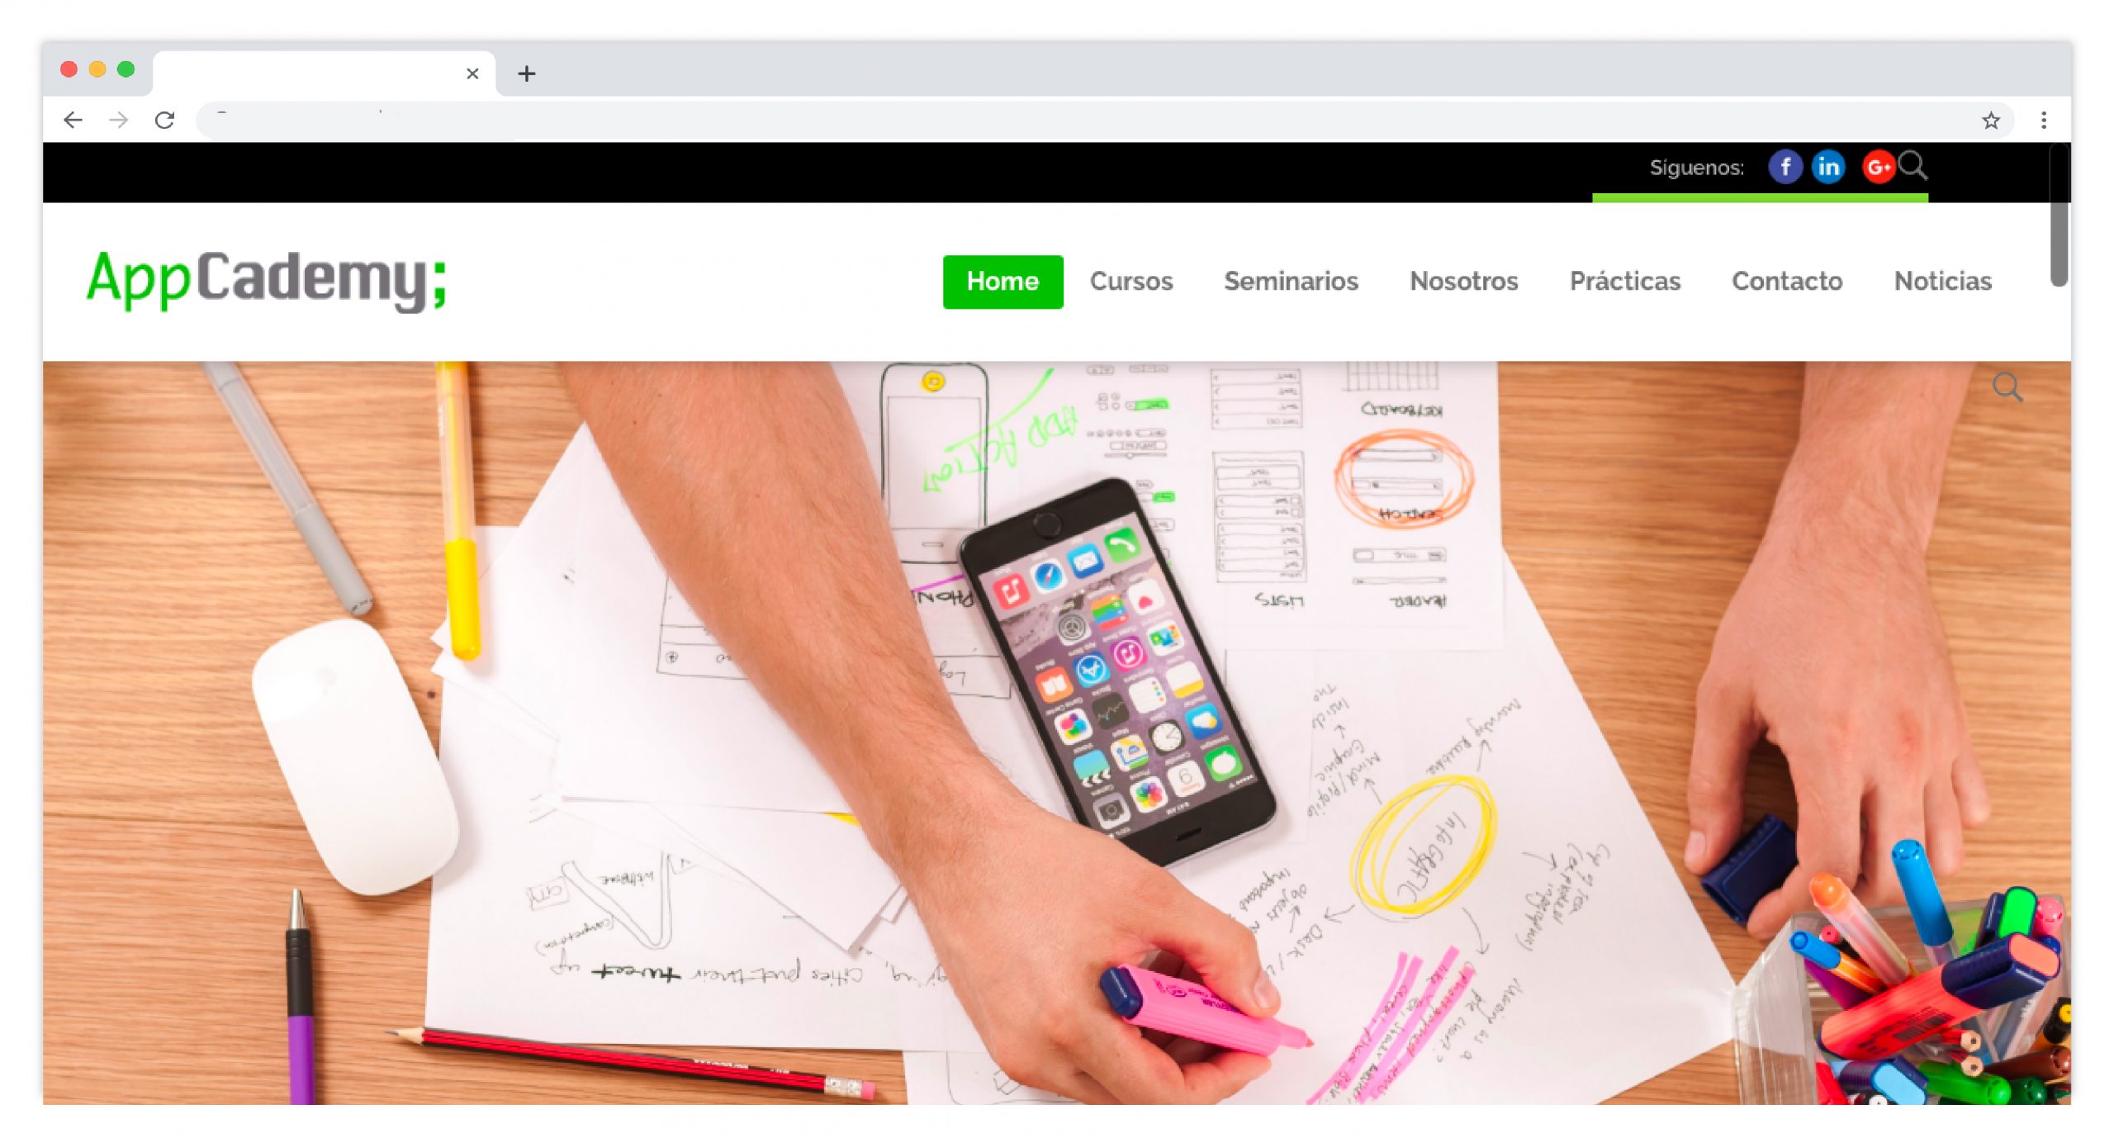Open the LinkedIn social icon
This screenshot has width=2114, height=1138.
[x=1827, y=167]
